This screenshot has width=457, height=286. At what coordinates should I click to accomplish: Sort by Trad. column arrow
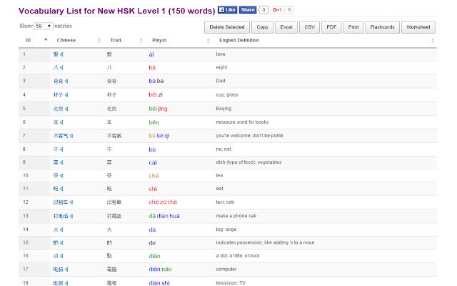pyautogui.click(x=141, y=40)
